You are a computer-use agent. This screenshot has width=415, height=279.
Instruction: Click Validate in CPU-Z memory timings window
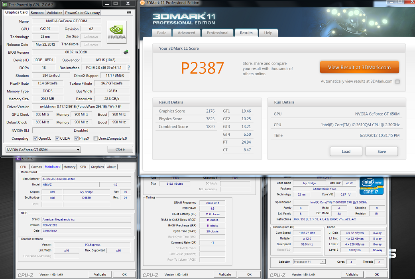click(225, 275)
